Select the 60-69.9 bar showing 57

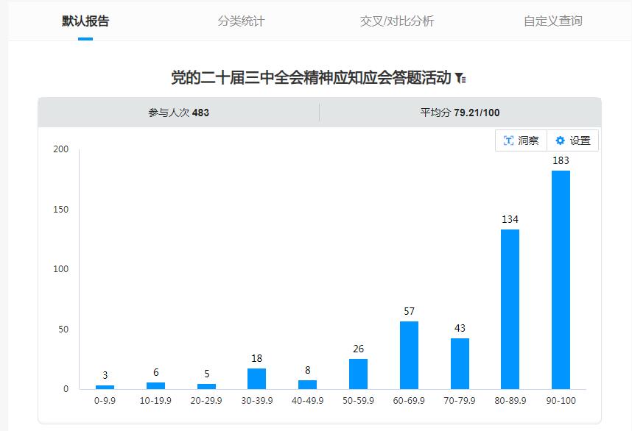tap(409, 355)
